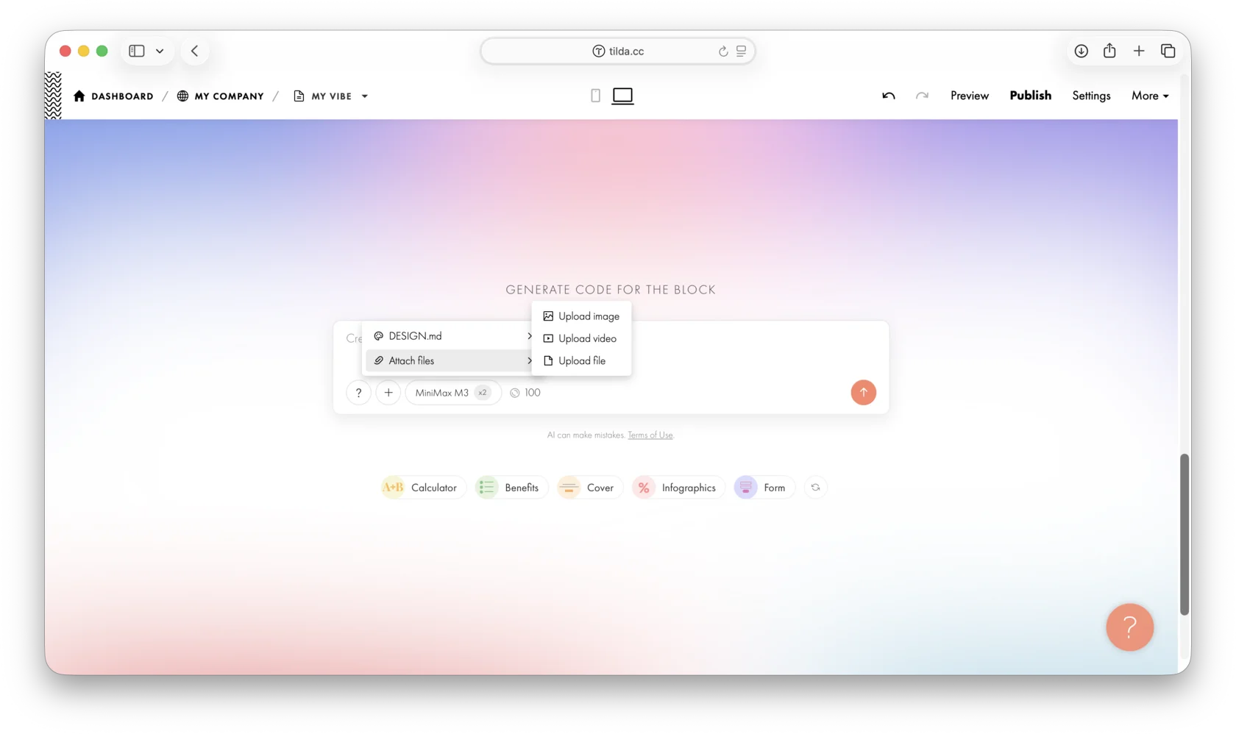1236x734 pixels.
Task: Open a new browser tab with plus
Action: pyautogui.click(x=1139, y=51)
